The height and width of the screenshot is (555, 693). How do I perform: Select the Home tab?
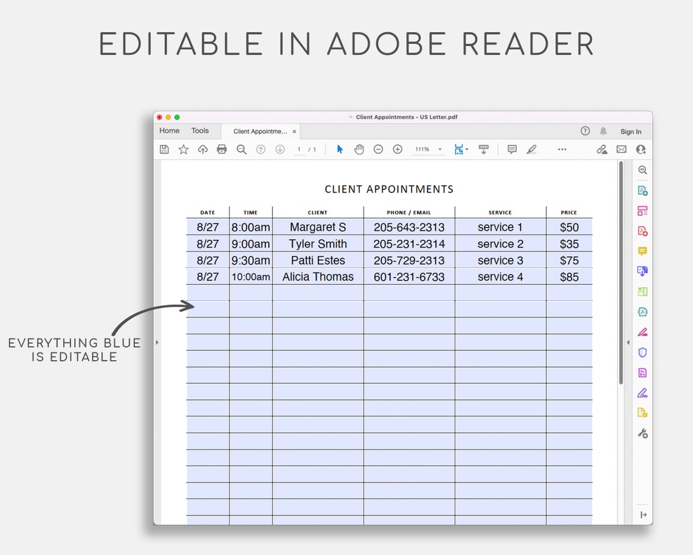coord(169,130)
